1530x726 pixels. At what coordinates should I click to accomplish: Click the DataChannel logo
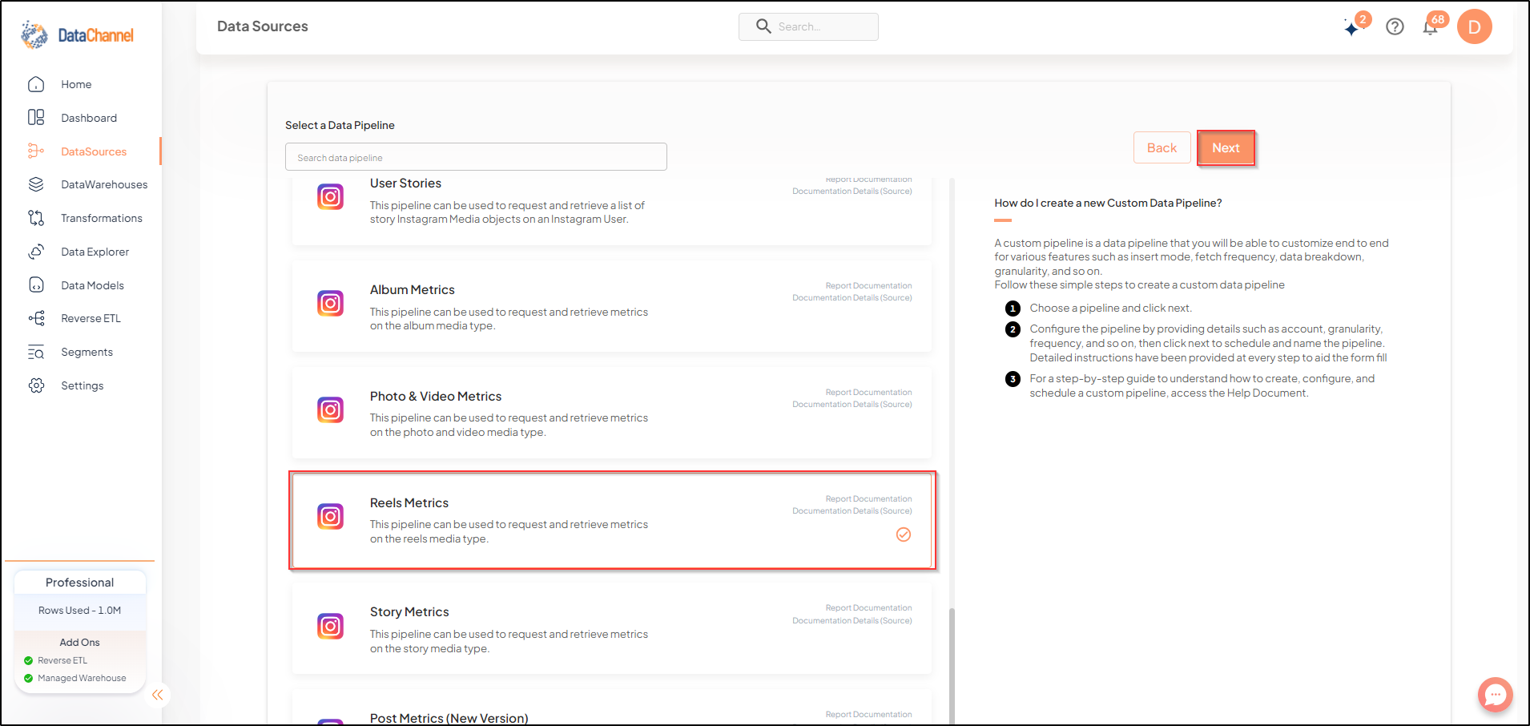[77, 35]
